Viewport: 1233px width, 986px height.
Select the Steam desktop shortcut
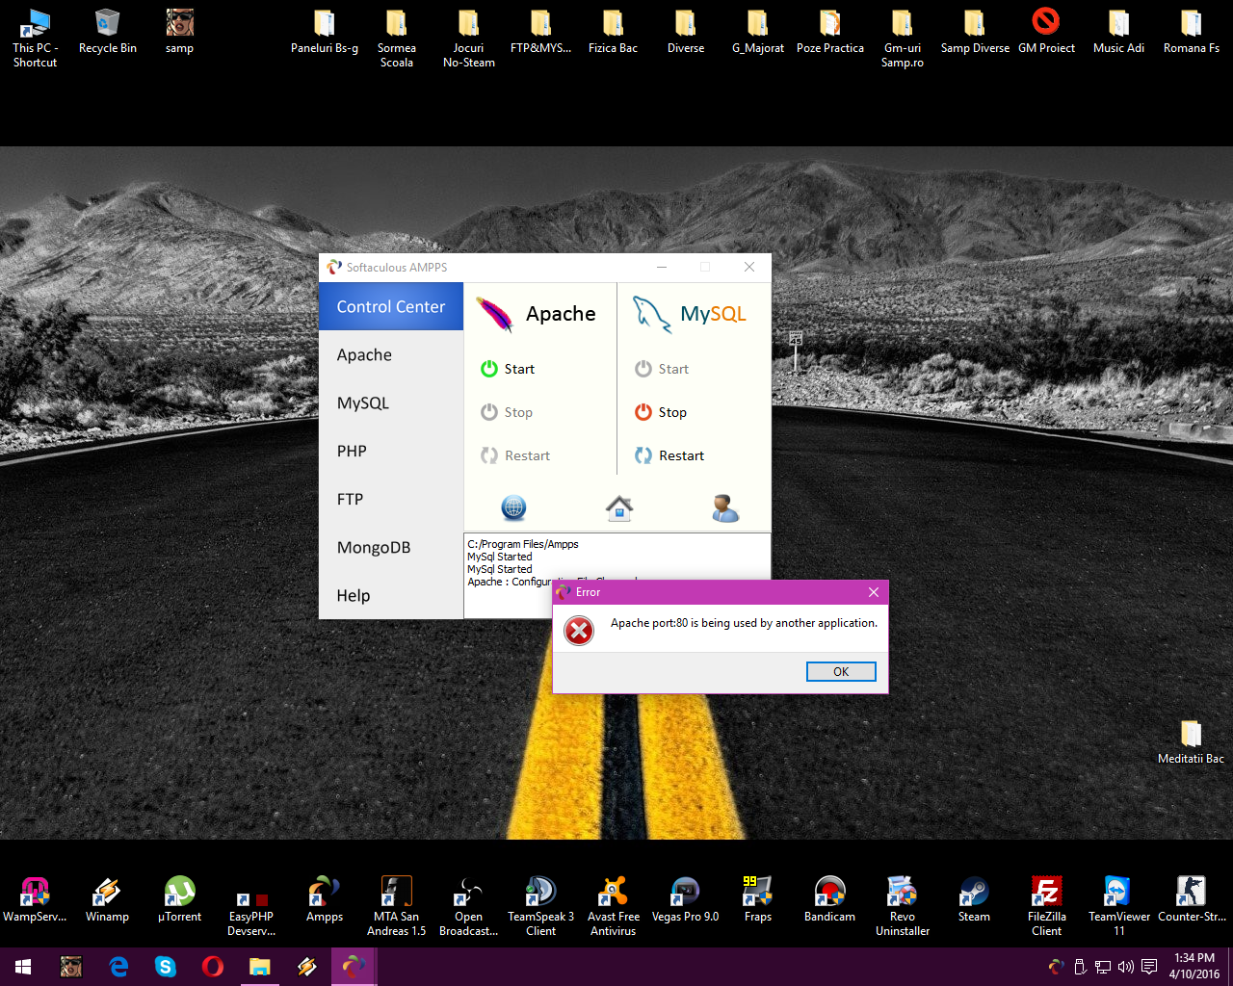(975, 899)
